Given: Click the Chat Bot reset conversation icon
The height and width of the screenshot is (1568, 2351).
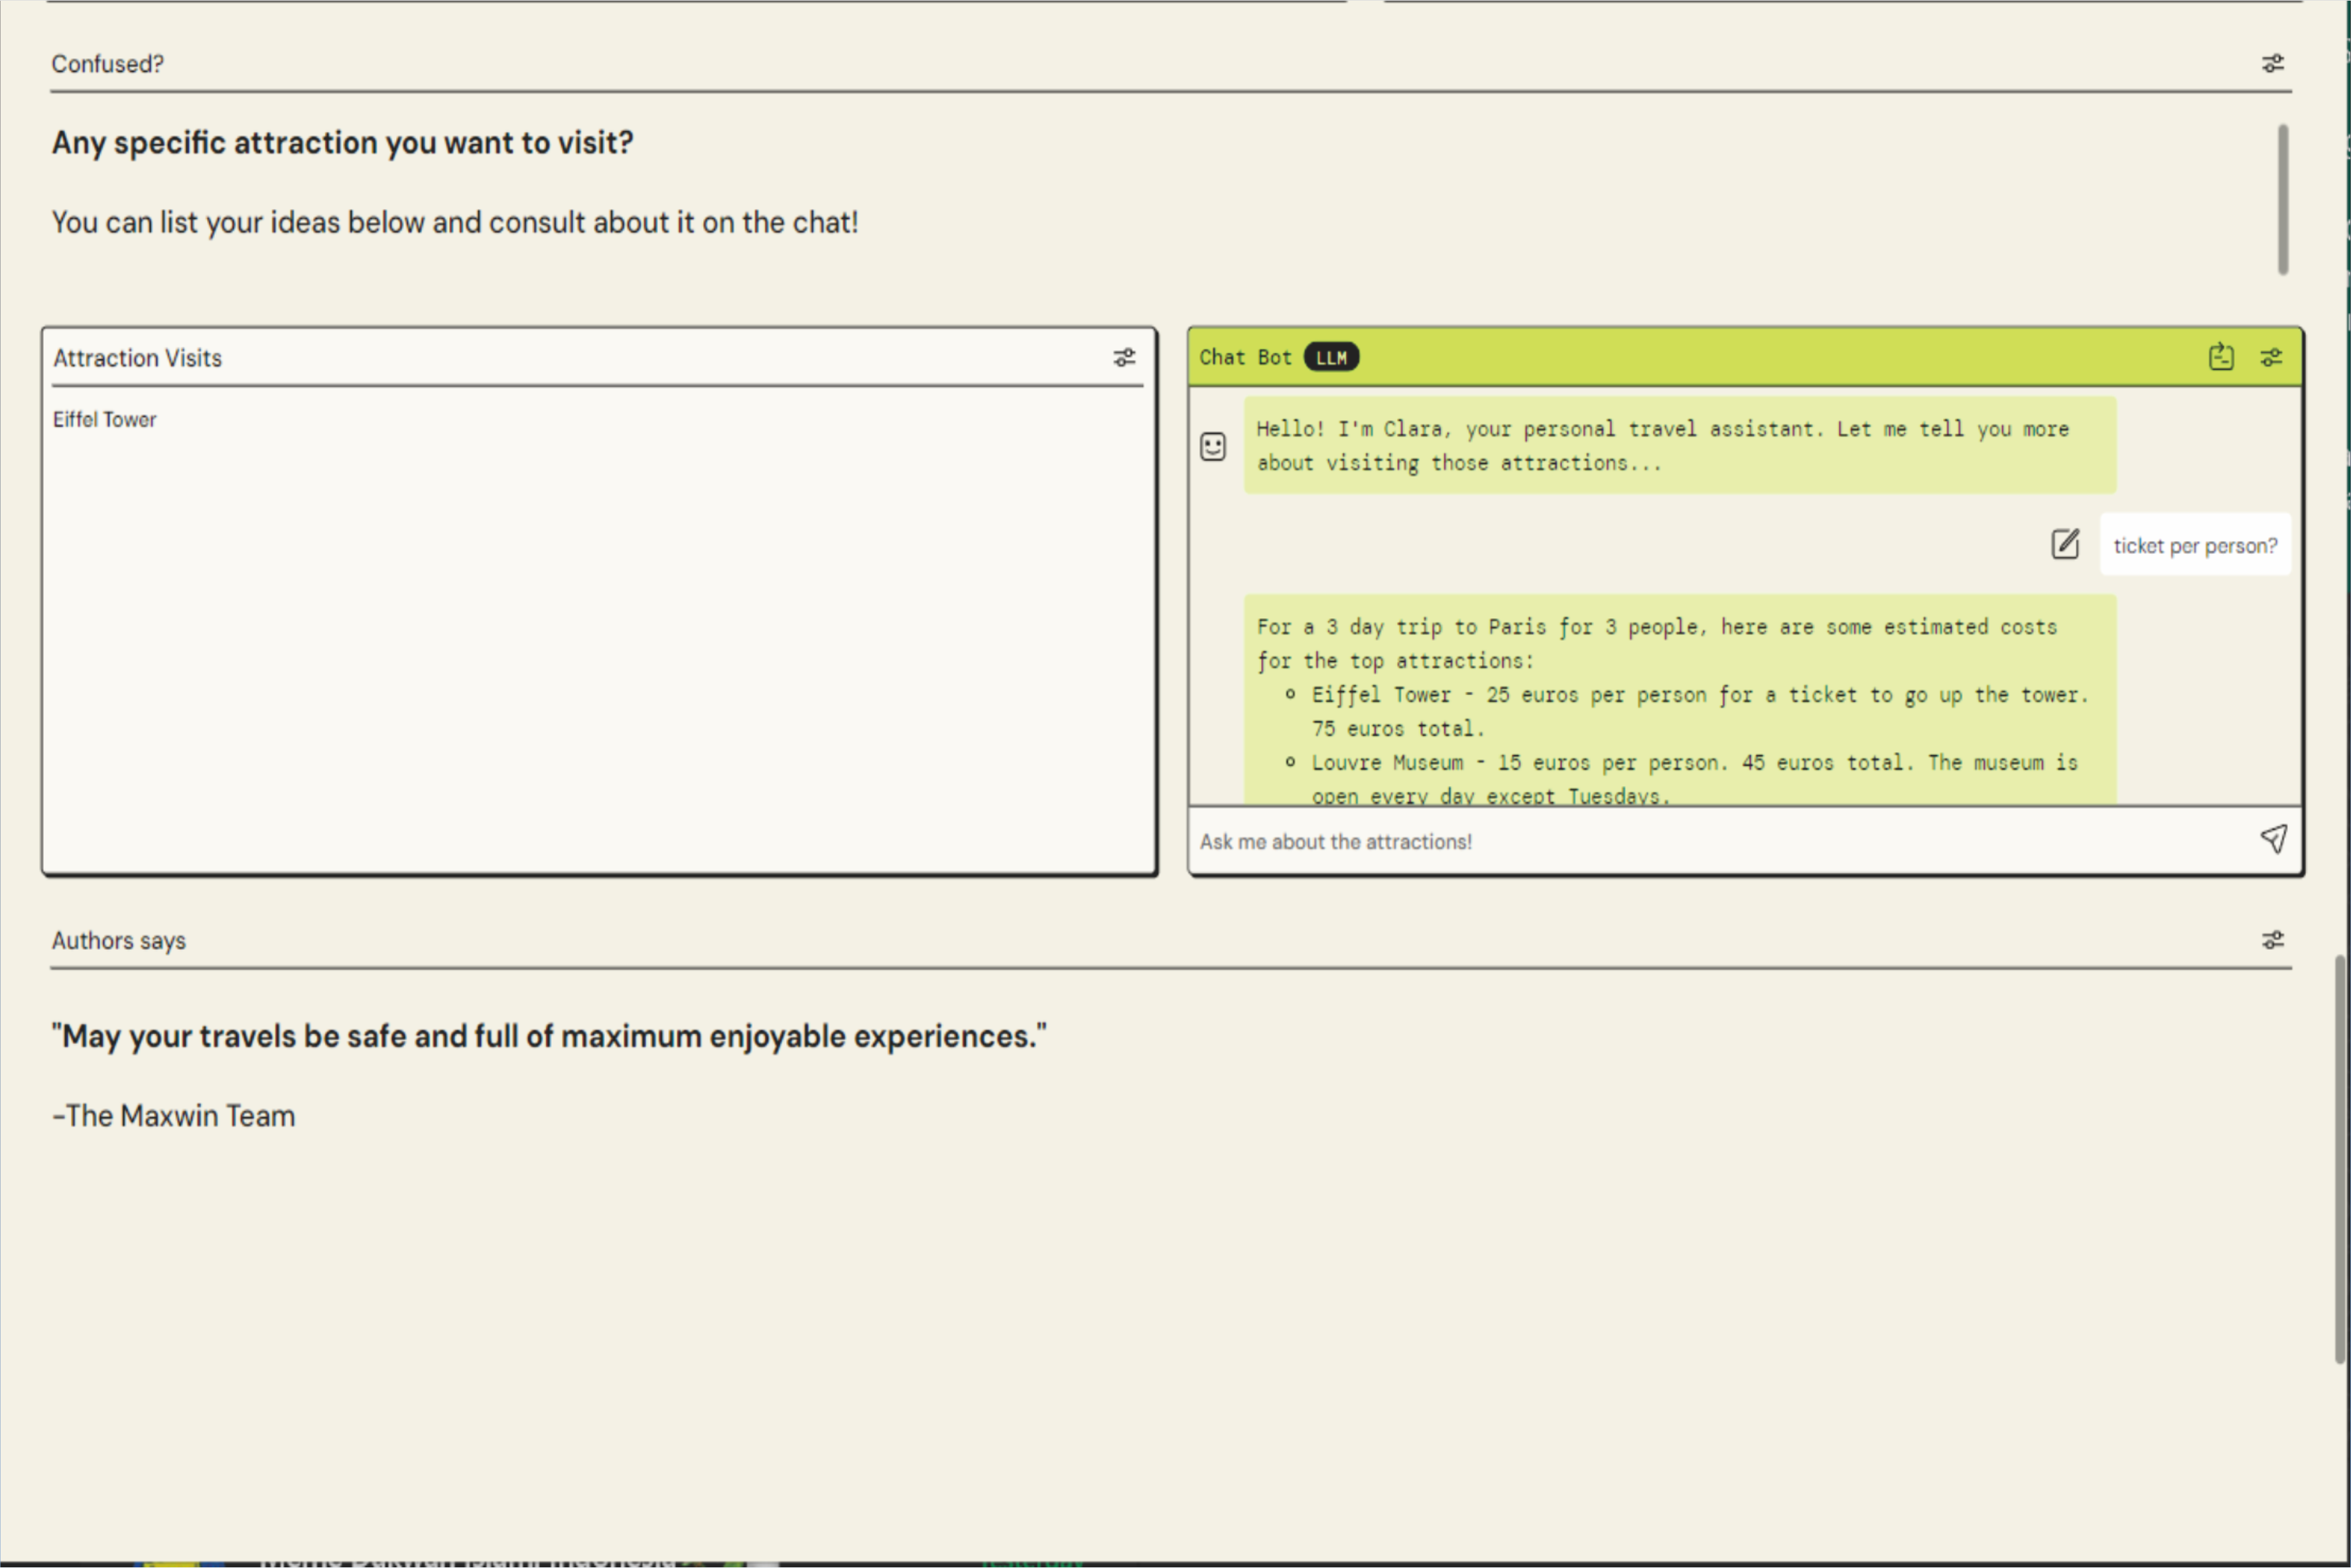Looking at the screenshot, I should coord(2221,357).
